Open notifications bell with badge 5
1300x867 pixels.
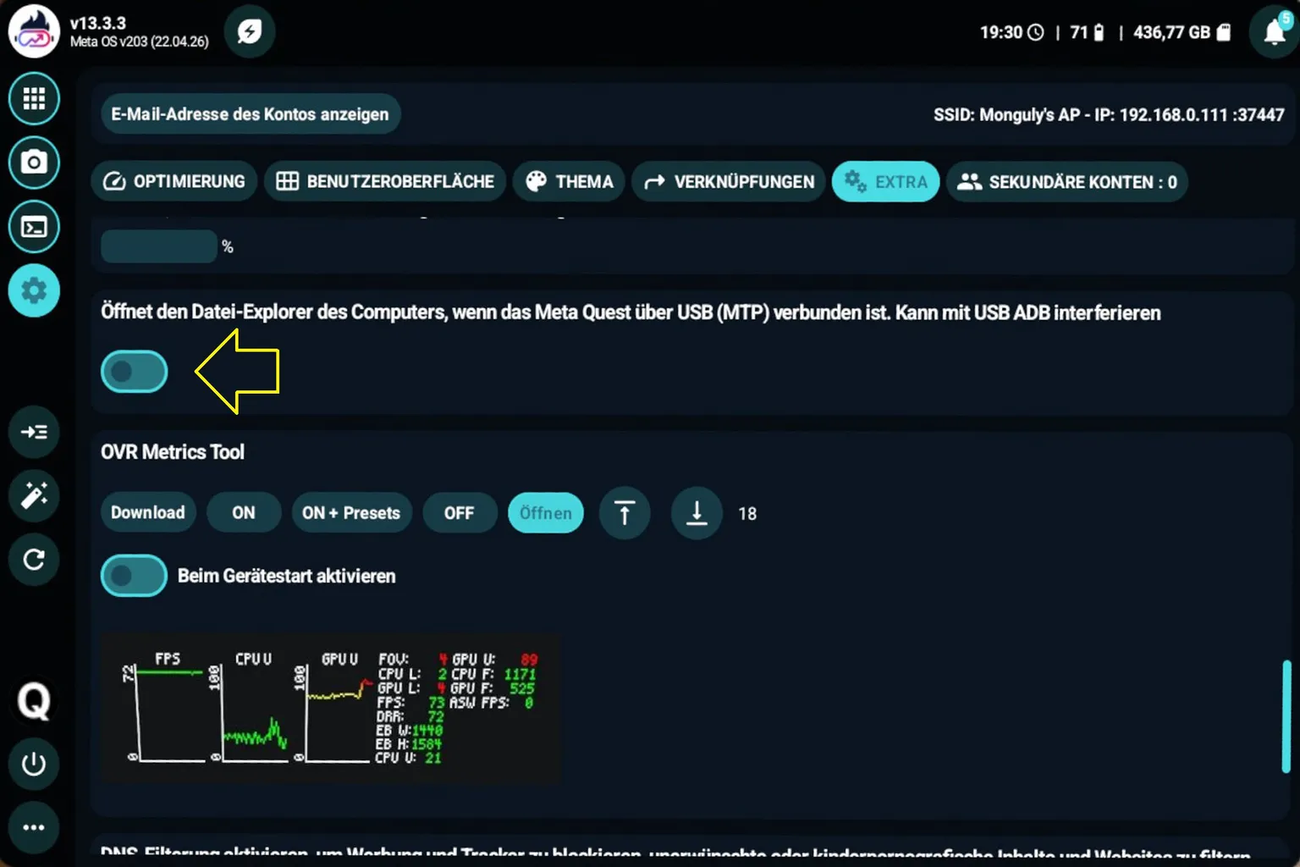[x=1275, y=32]
